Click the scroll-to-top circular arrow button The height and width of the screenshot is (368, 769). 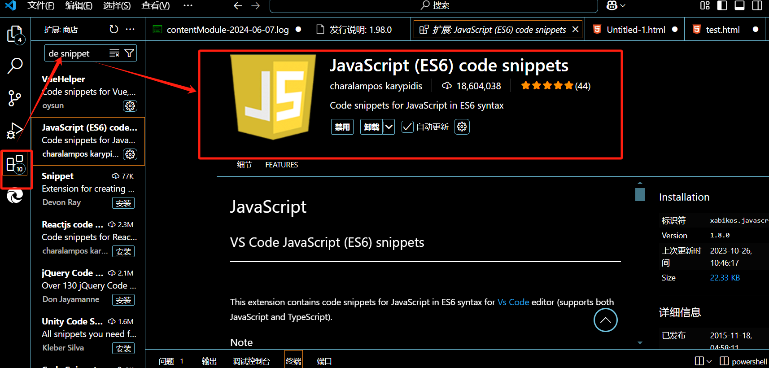[x=606, y=320]
